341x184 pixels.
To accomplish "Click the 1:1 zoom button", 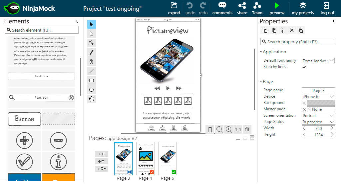I will click(238, 129).
